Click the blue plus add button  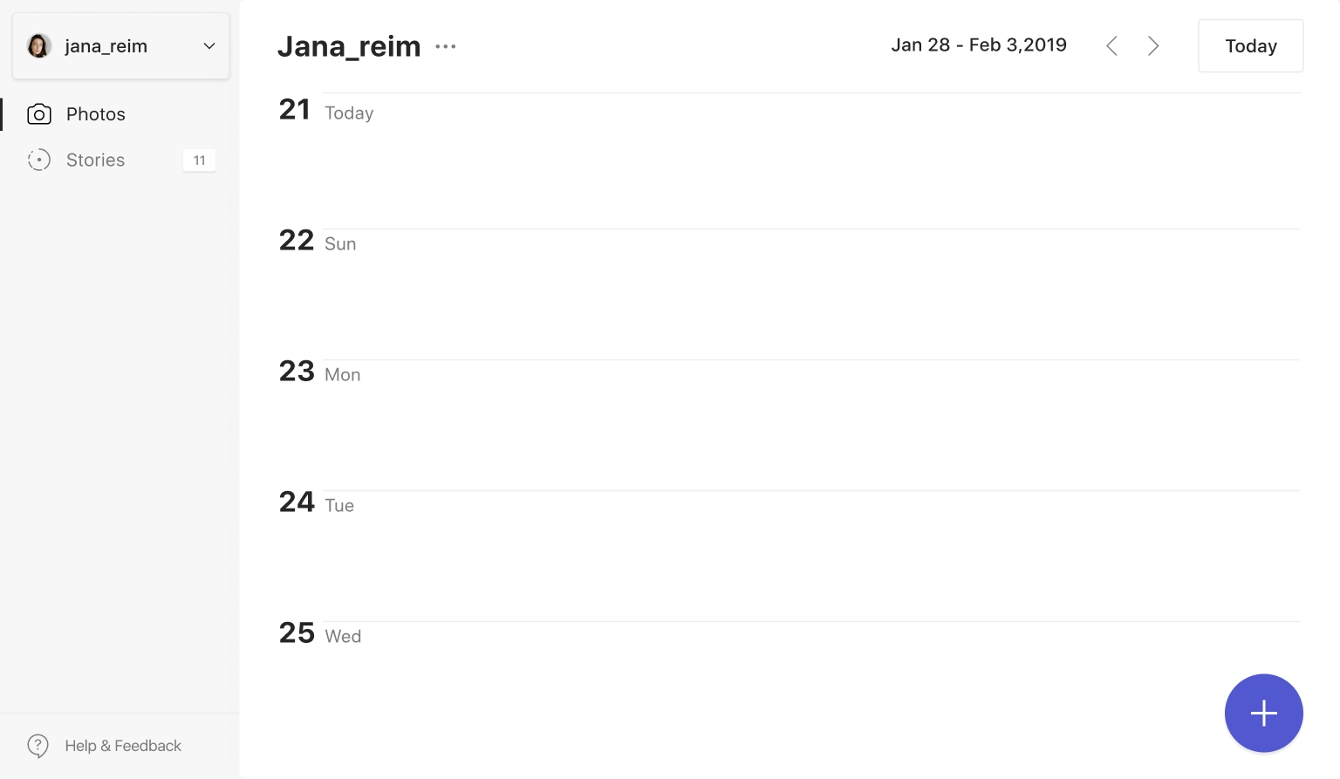click(1263, 713)
